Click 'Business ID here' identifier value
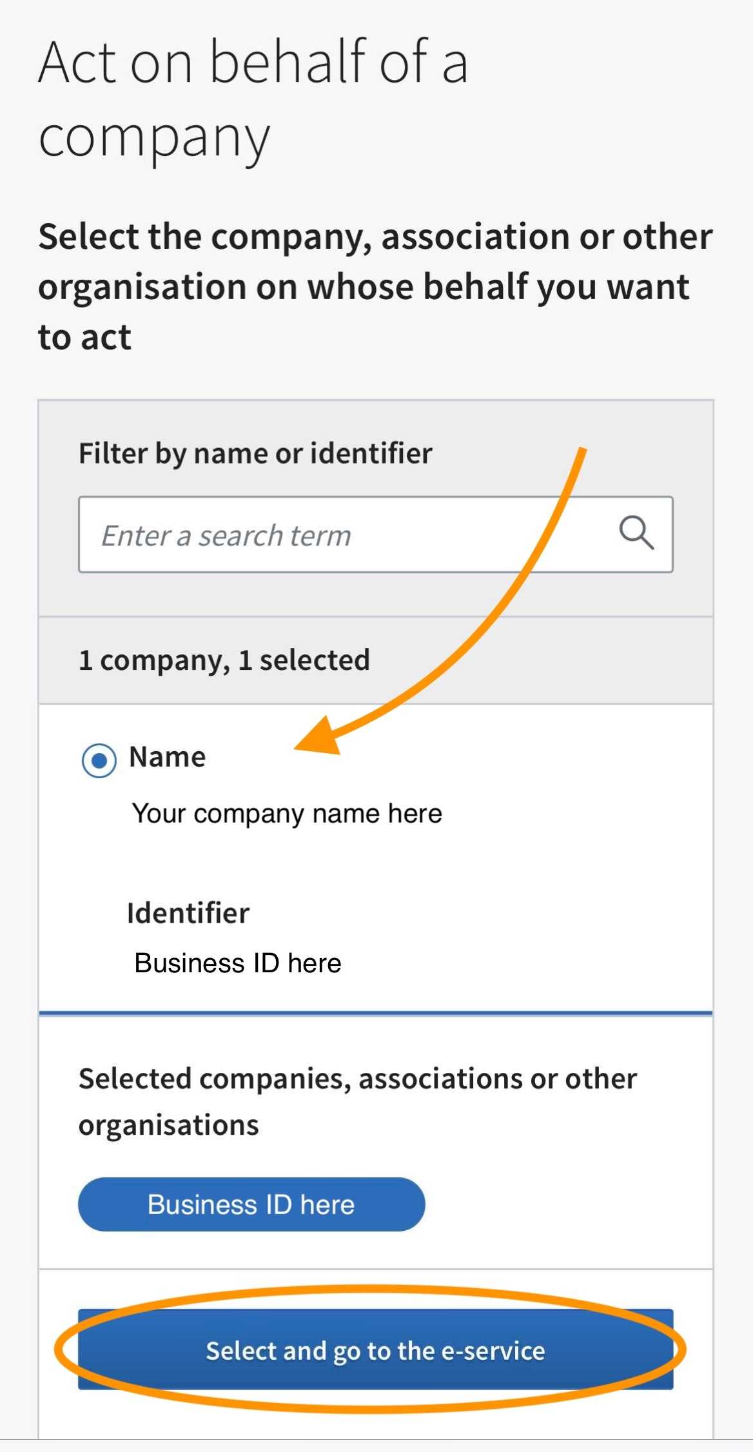The image size is (753, 1452). pyautogui.click(x=238, y=963)
